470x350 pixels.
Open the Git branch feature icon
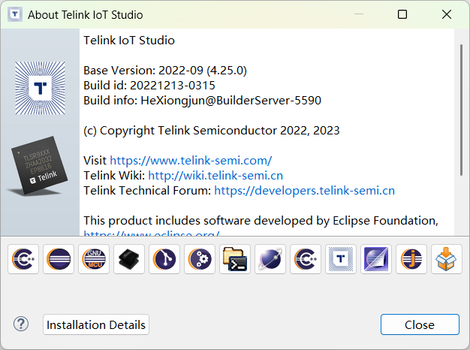point(164,259)
